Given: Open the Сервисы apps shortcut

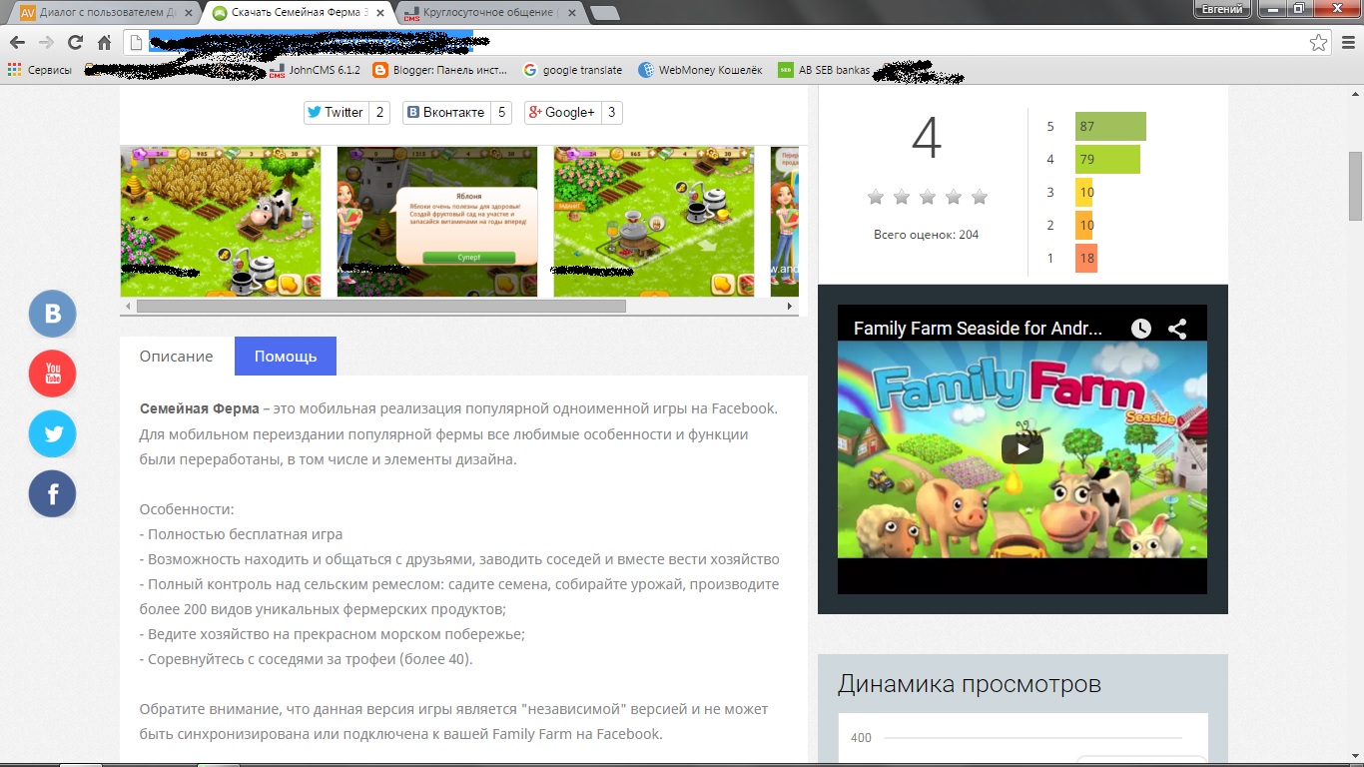Looking at the screenshot, I should pyautogui.click(x=40, y=70).
